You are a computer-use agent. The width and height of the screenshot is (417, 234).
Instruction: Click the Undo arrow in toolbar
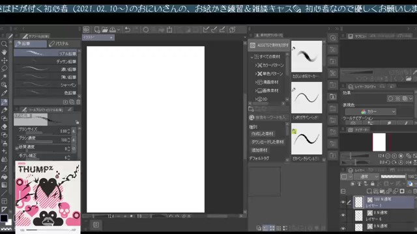click(x=128, y=29)
